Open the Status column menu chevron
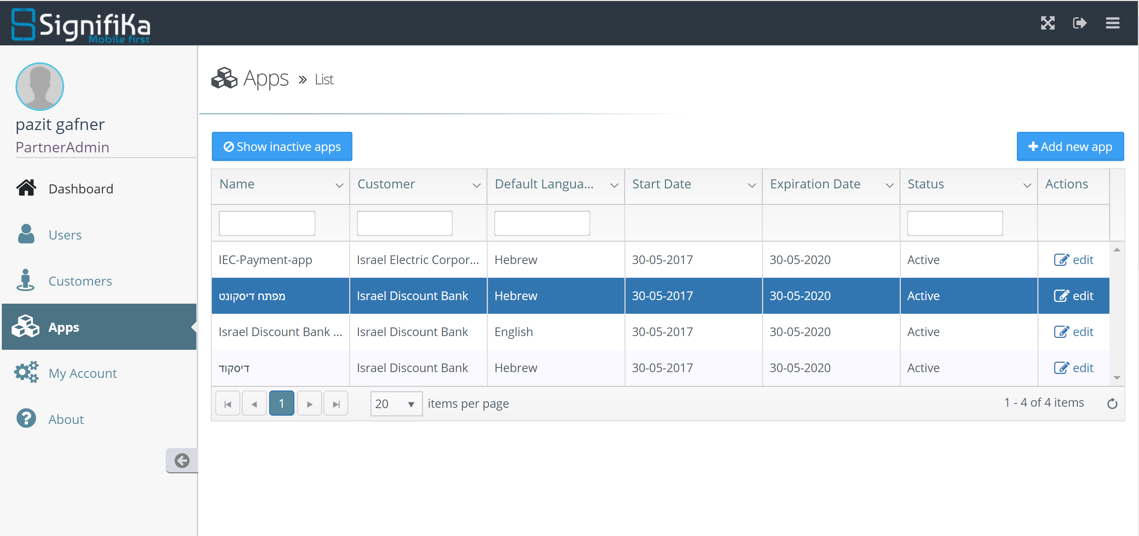 coord(1027,186)
